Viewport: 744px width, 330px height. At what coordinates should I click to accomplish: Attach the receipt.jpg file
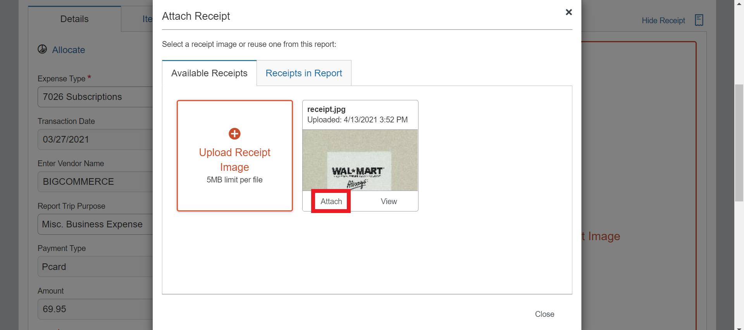(331, 201)
